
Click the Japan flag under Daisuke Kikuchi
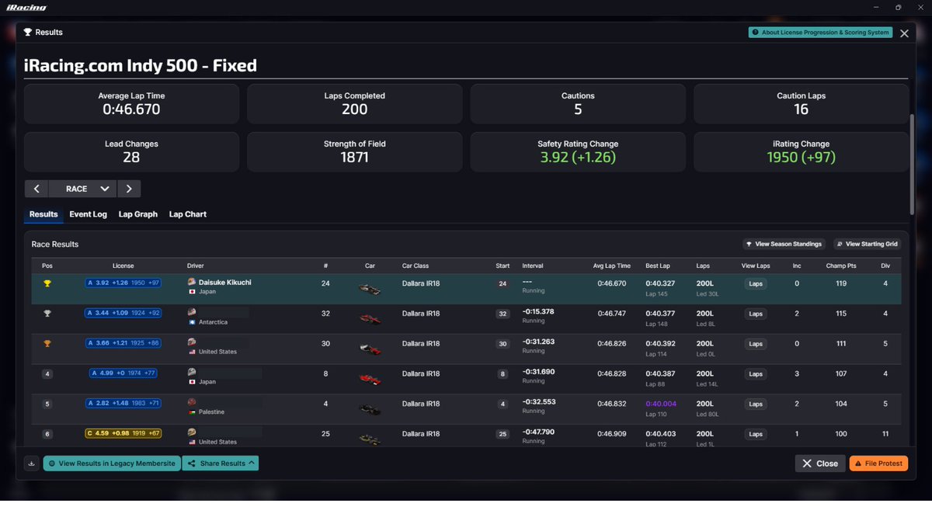coord(192,292)
